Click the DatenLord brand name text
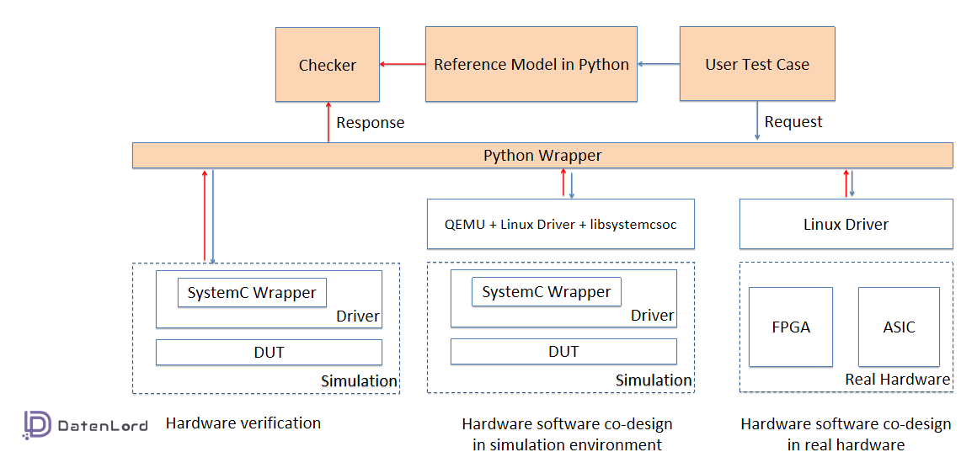977x468 pixels. tap(103, 426)
